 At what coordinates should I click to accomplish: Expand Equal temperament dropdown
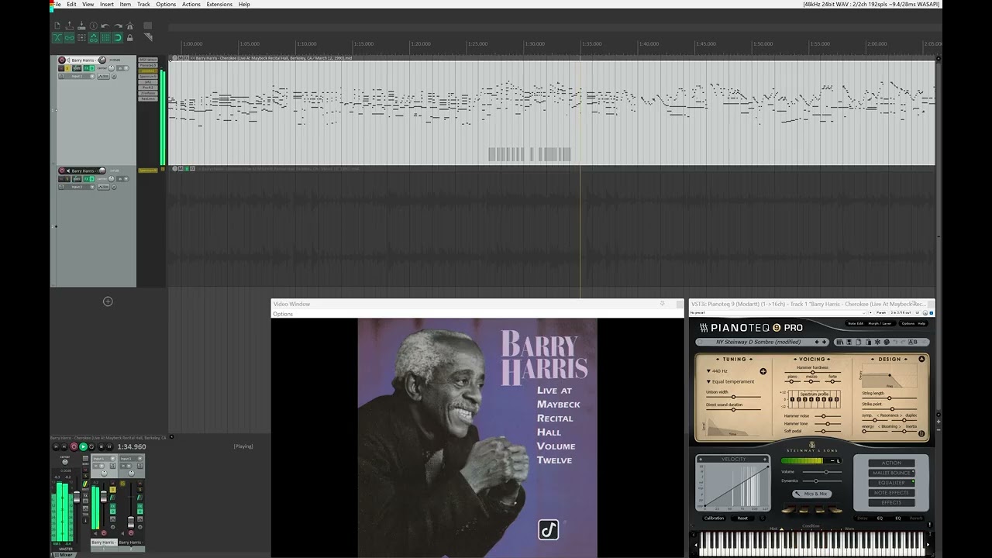(730, 381)
